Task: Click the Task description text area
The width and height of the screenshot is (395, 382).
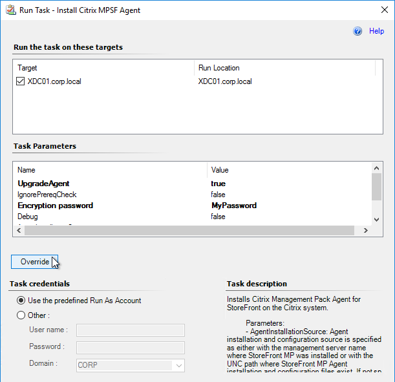Action: pos(304,332)
